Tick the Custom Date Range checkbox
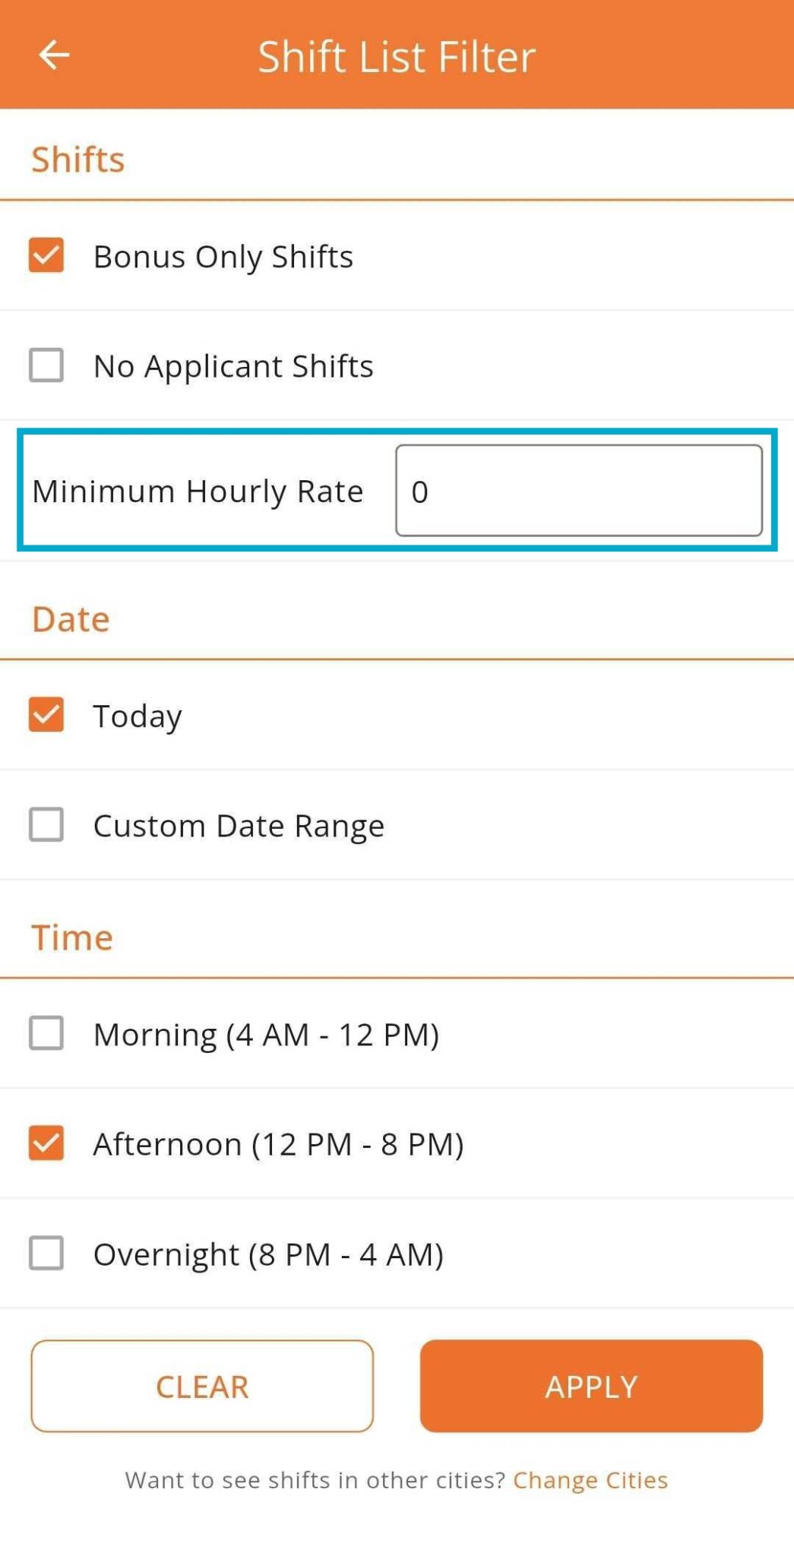 [x=46, y=824]
